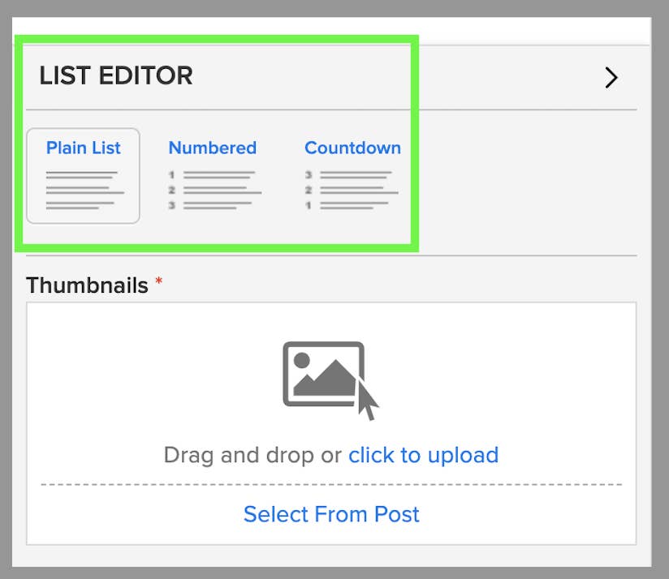Click the number 1 in the Numbered icon
This screenshot has height=579, width=669.
[x=173, y=174]
